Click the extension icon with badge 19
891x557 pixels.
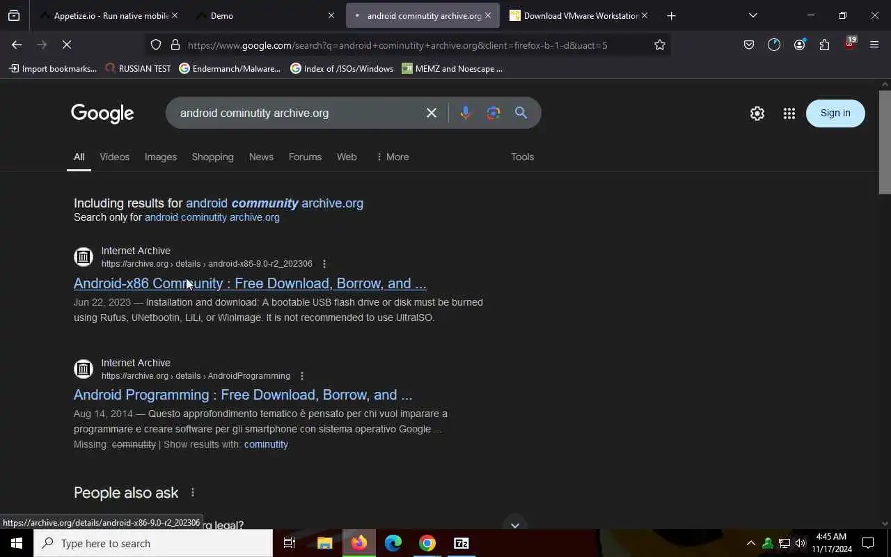tap(849, 44)
